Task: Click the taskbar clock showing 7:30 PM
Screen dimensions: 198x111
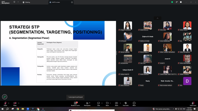Action: click(189, 109)
